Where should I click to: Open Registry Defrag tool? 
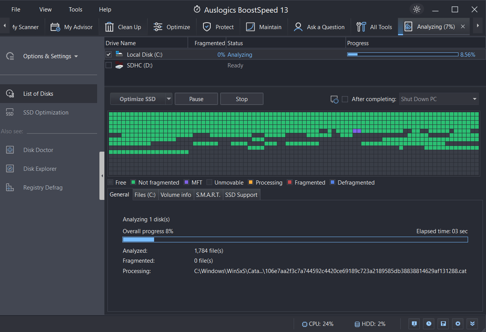point(43,188)
